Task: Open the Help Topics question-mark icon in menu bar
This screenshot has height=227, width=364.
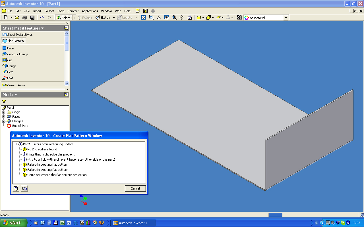Action: (138, 11)
